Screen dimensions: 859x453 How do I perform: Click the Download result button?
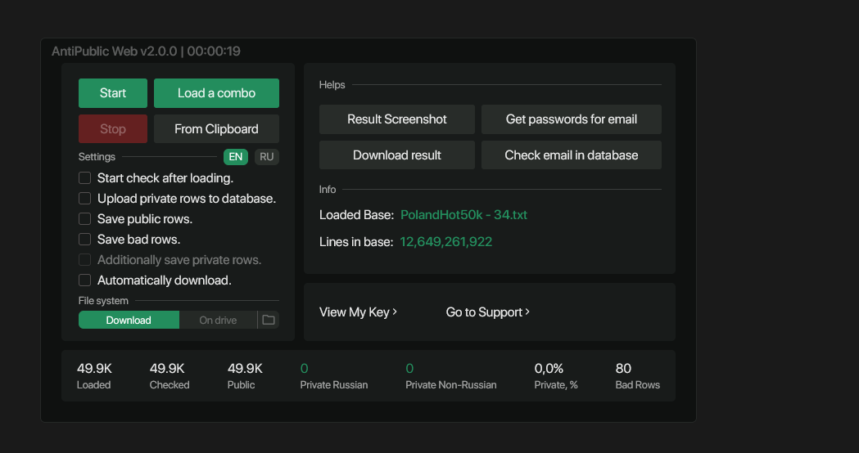tap(397, 155)
